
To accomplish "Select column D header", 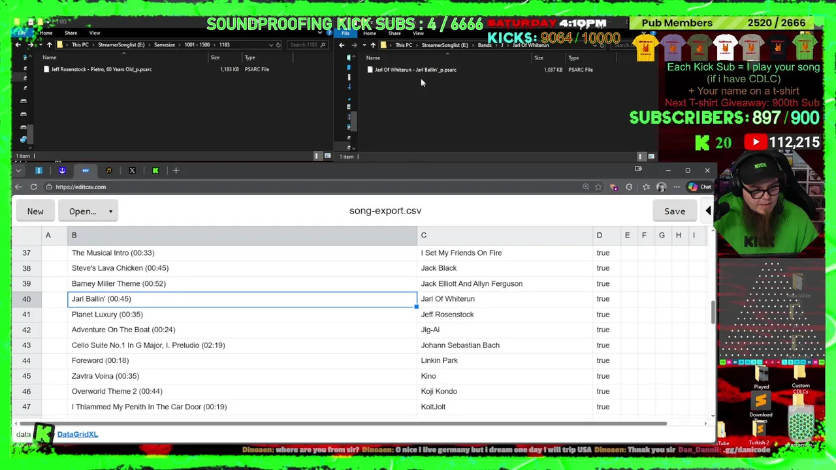I will click(606, 235).
